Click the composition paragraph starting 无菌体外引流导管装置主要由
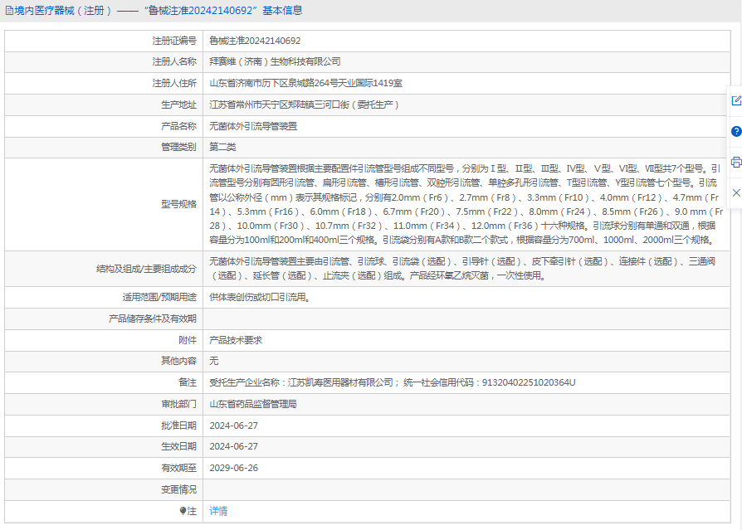 click(x=462, y=269)
